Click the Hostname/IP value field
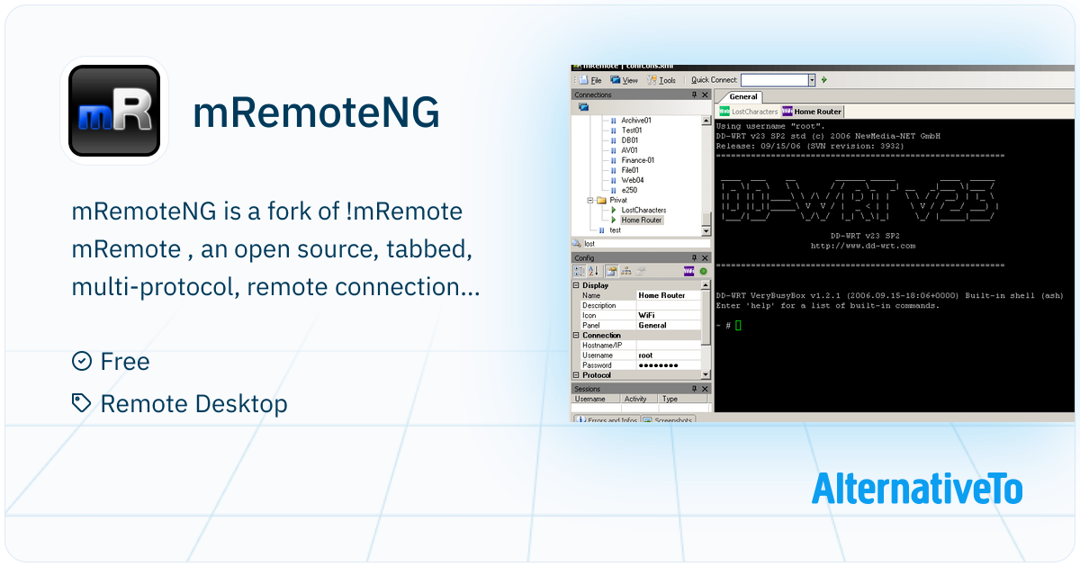This screenshot has width=1080, height=567. [669, 345]
